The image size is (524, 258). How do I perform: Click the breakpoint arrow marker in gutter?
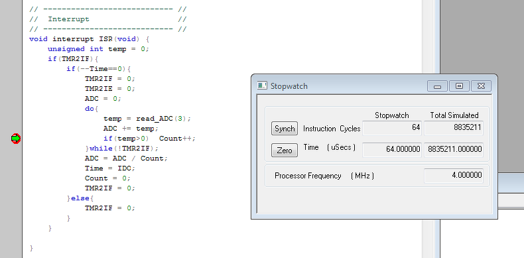pos(16,139)
